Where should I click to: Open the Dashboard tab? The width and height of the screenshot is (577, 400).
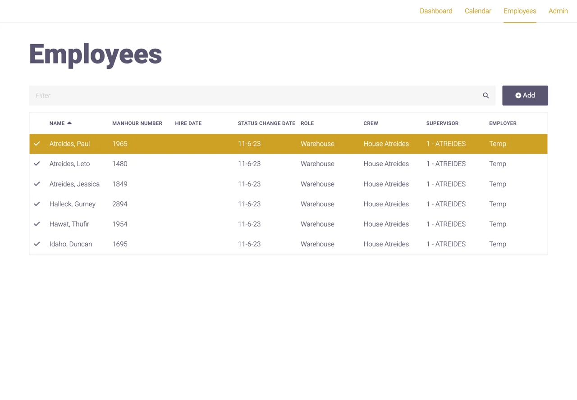436,11
